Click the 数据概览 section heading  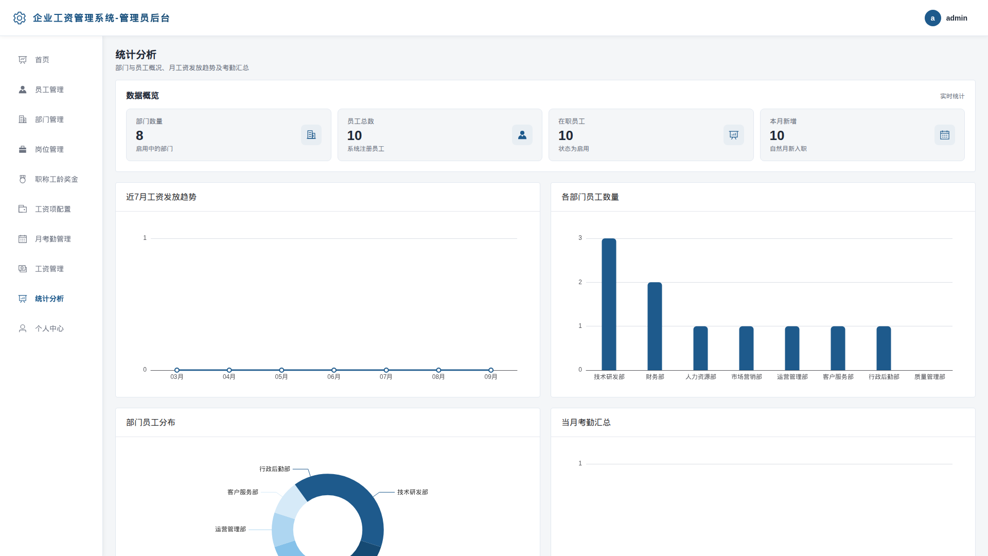coord(143,96)
